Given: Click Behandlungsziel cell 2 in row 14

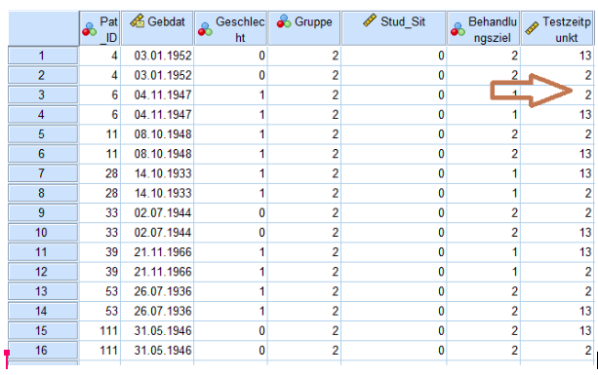Looking at the screenshot, I should pyautogui.click(x=484, y=311).
